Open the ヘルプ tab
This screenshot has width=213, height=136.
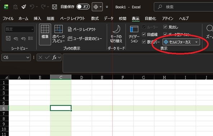[183, 19]
